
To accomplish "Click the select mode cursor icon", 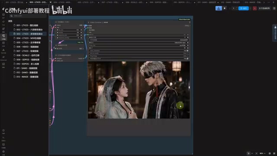I will click(248, 153).
